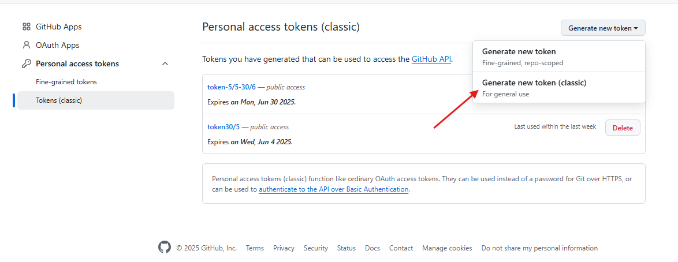Open the token30/5 token link

point(223,127)
